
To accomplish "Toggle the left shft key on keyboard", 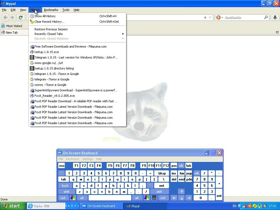I will pyautogui.click(x=66, y=192).
